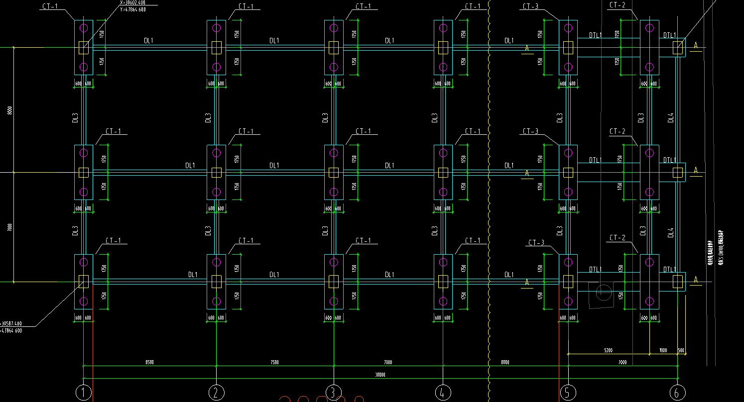Click the yellow 500 dimension text

tap(681, 351)
